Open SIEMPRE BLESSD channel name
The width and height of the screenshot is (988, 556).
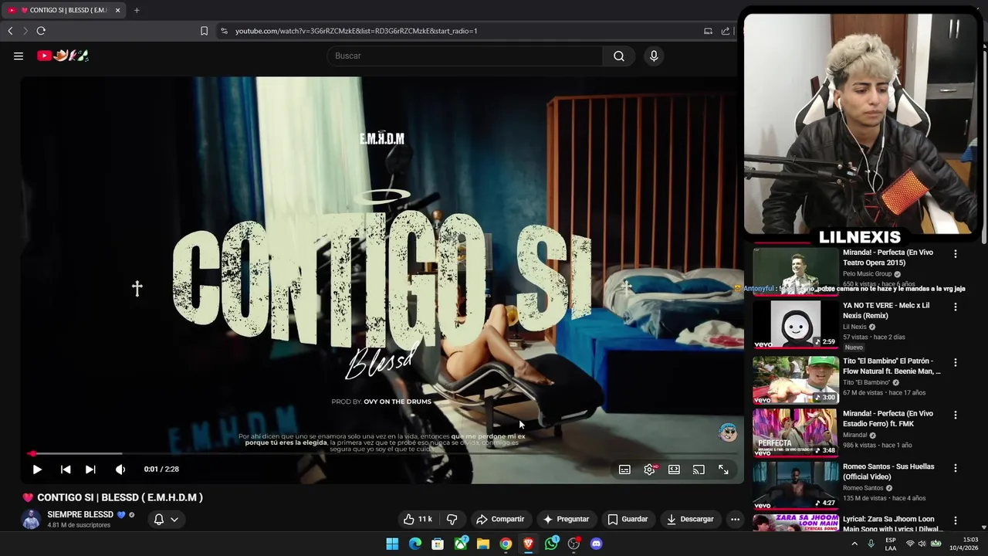[x=80, y=514]
